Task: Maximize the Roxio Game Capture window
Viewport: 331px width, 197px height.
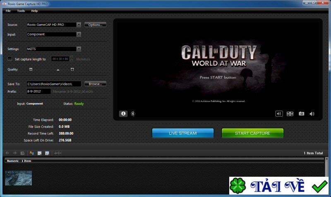Action: click(313, 3)
